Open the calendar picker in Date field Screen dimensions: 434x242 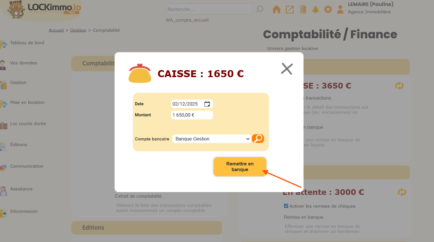(207, 104)
